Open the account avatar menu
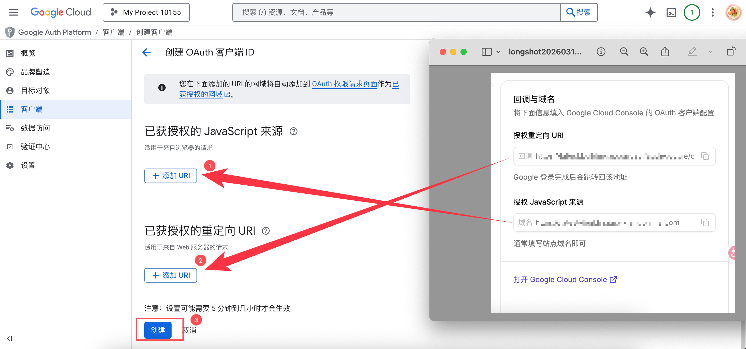 pos(733,12)
